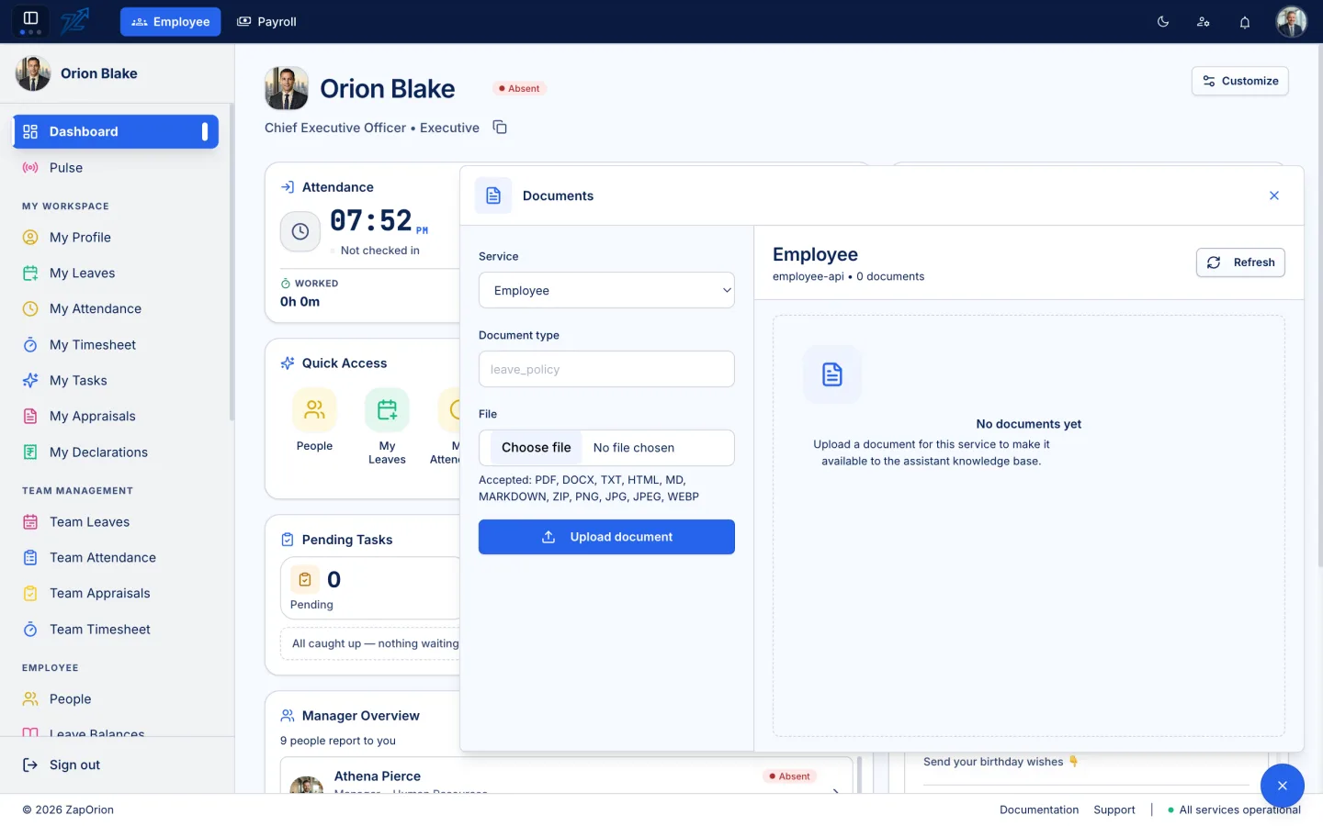This screenshot has width=1323, height=826.
Task: Click the Quick Access sparkle icon
Action: 288,363
